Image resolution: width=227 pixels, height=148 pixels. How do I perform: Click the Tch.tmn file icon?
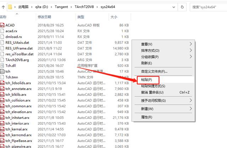click(x=2, y=77)
